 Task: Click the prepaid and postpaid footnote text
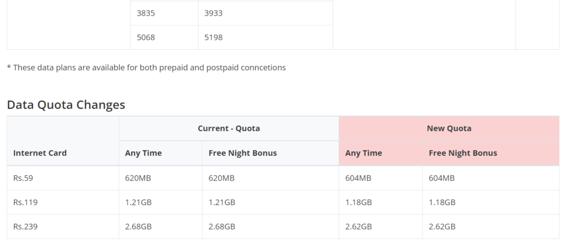[x=146, y=68]
